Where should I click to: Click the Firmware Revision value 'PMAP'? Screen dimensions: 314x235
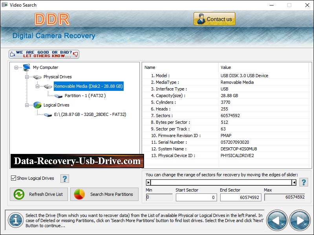pyautogui.click(x=226, y=136)
